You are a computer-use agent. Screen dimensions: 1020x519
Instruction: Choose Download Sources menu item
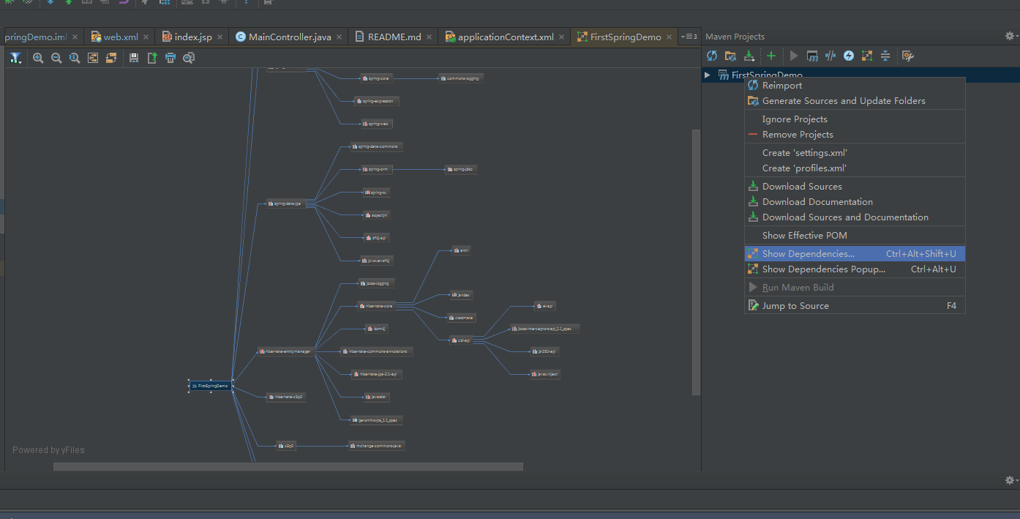click(x=855, y=186)
